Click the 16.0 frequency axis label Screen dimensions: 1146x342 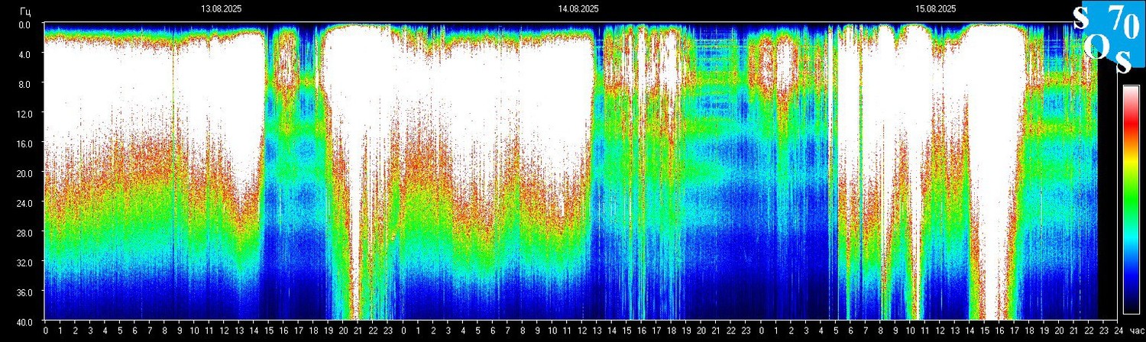pos(23,144)
